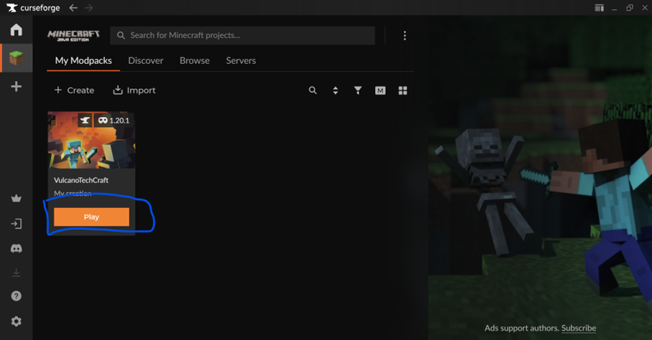
Task: Click the Forge anvil badge on VulcanoTechCraft
Action: pos(85,121)
